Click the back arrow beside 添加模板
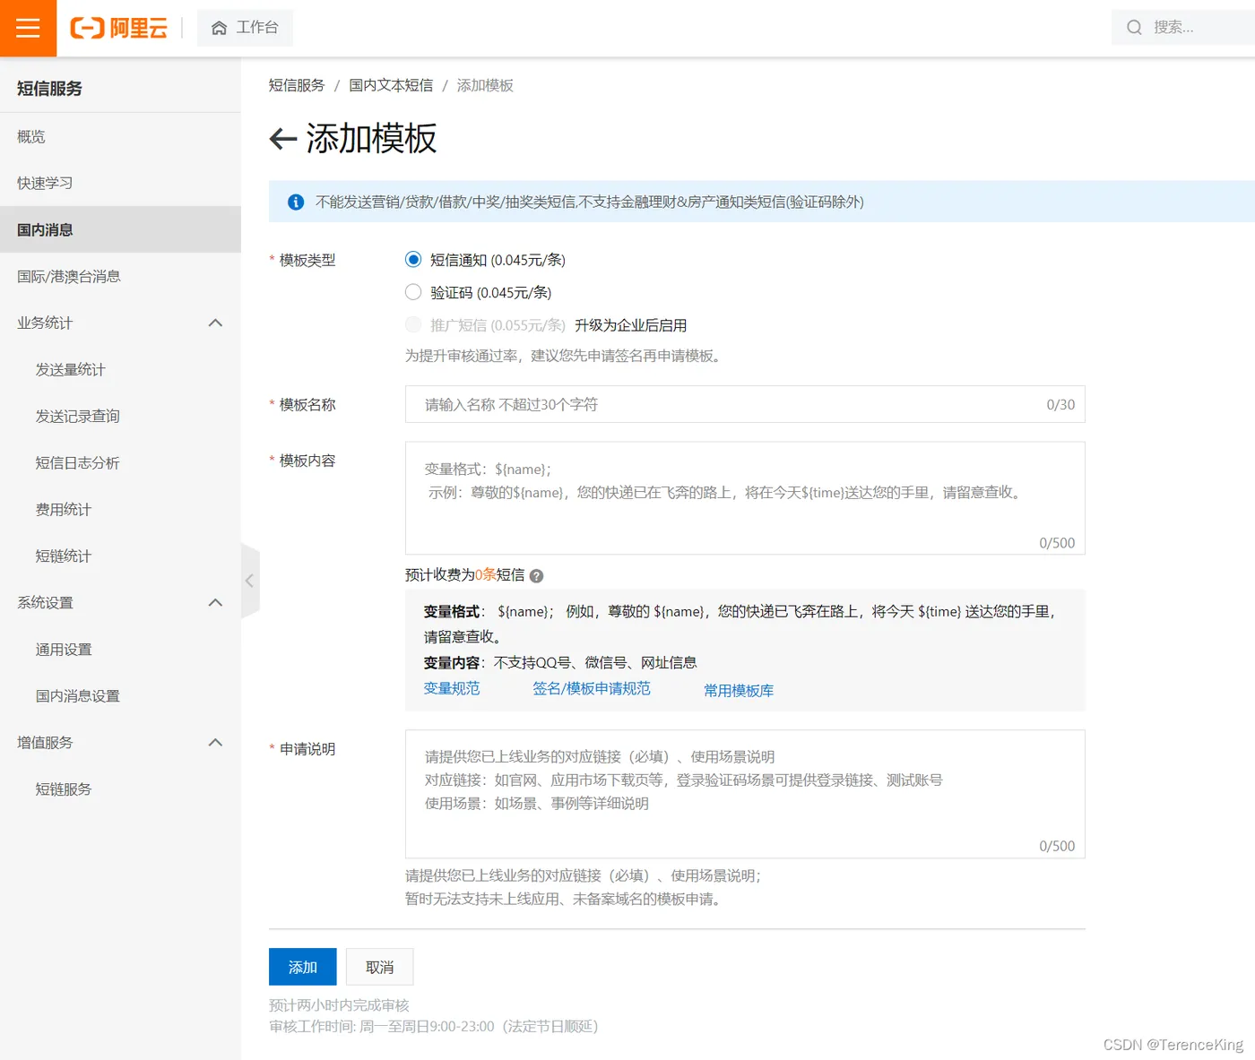 [x=283, y=139]
